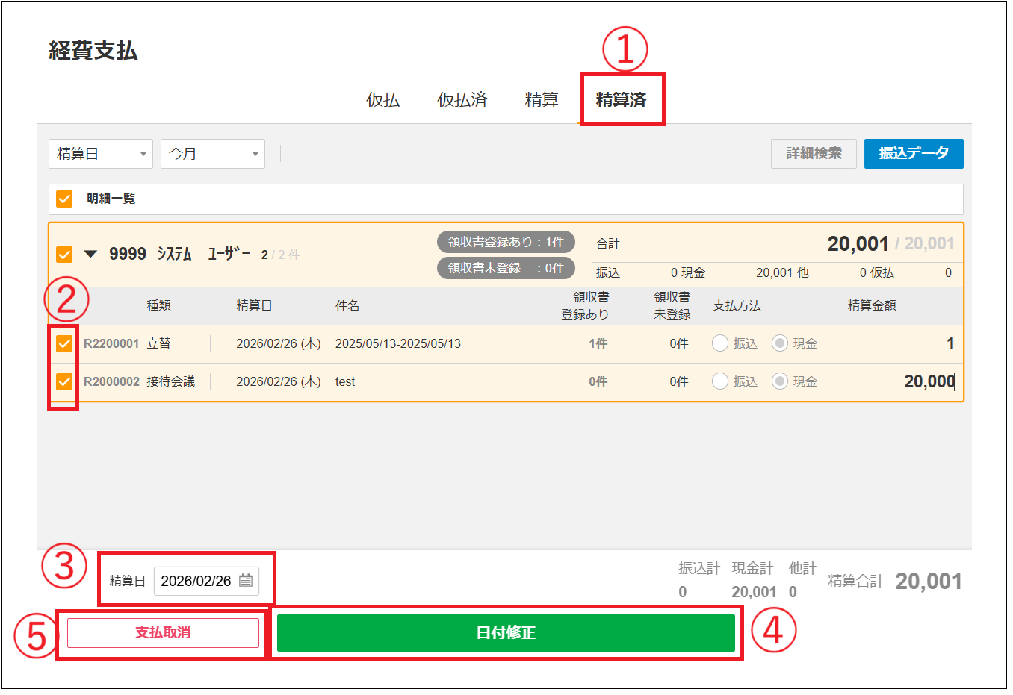The height and width of the screenshot is (695, 1013).
Task: Toggle the 明細一覧 select-all checkbox
Action: click(64, 199)
